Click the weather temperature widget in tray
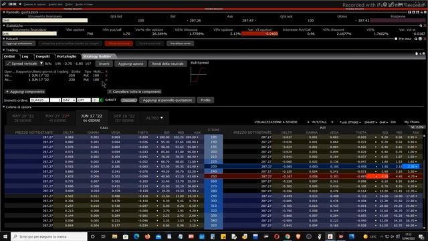This screenshot has width=428, height=241. 370,236
